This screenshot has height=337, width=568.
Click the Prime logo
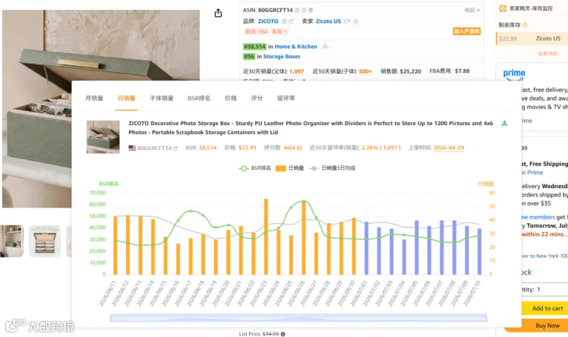(514, 74)
